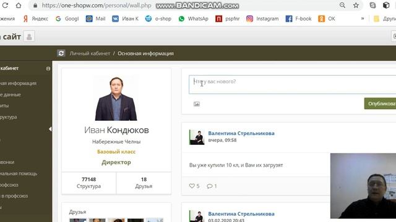Image resolution: width=396 pixels, height=222 pixels.
Task: Click the refresh icon in the breadcrumb bar
Action: pos(61,53)
